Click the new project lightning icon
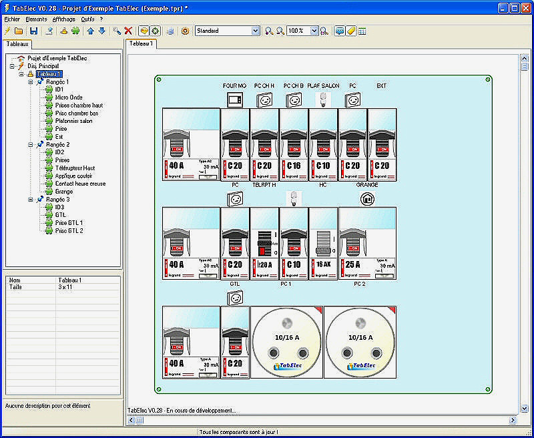 [x=7, y=31]
